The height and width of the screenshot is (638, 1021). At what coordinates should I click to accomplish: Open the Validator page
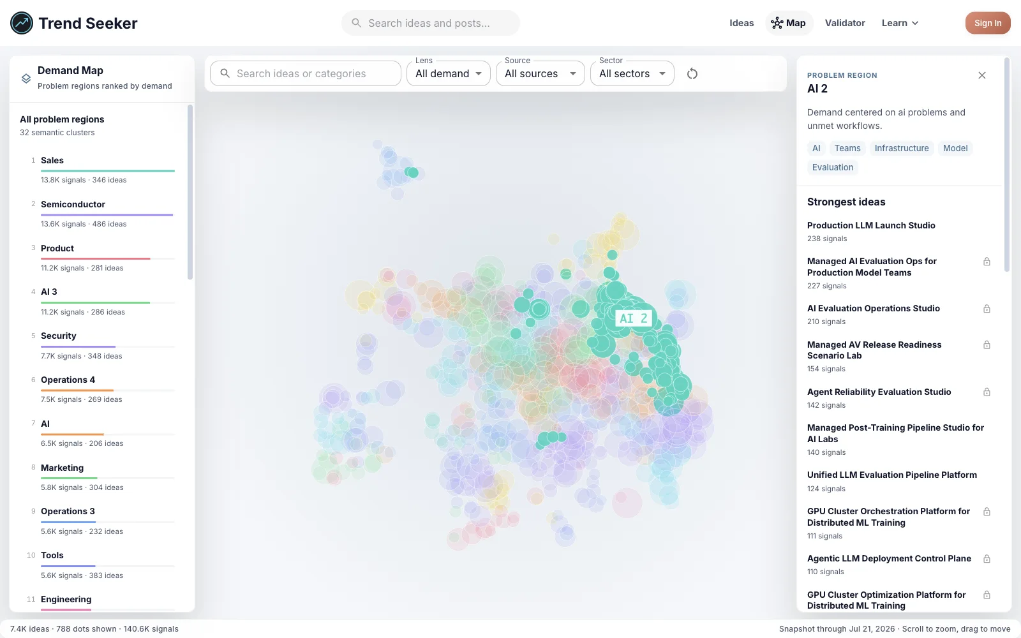(845, 23)
